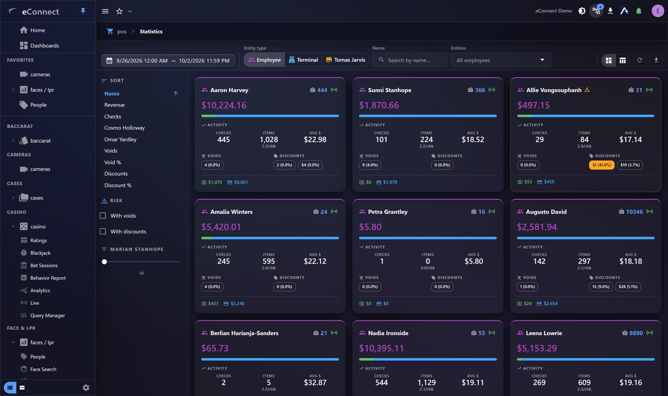Switch to card grid view

click(x=609, y=60)
